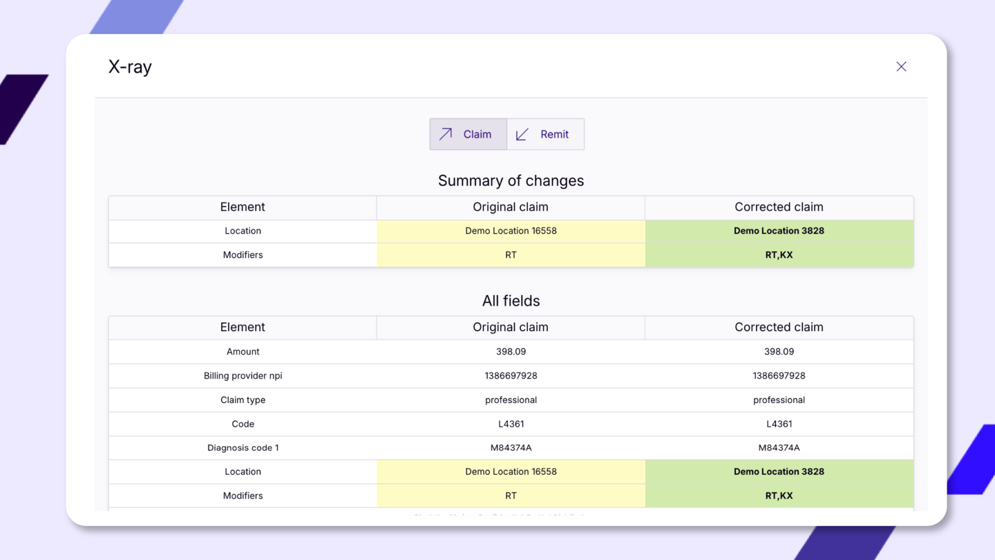The width and height of the screenshot is (995, 560).
Task: Select yellow RT modifiers cell in All fields table
Action: (511, 496)
